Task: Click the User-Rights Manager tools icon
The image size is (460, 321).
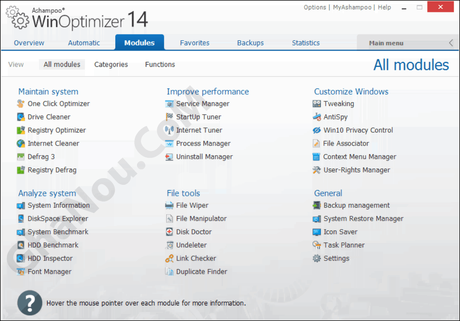Action: coord(316,170)
